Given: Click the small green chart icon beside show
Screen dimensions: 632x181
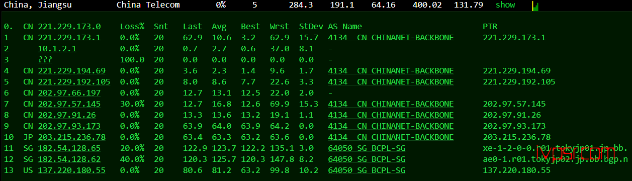Looking at the screenshot, I should (535, 6).
